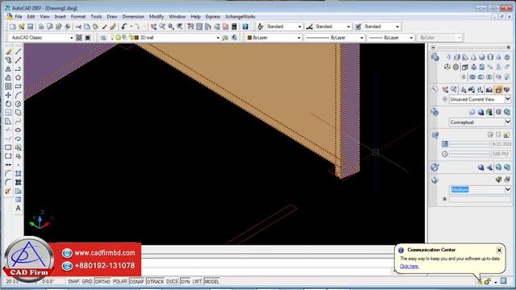The width and height of the screenshot is (516, 290).
Task: Open Layer Properties Manager icon
Action: coord(103,38)
